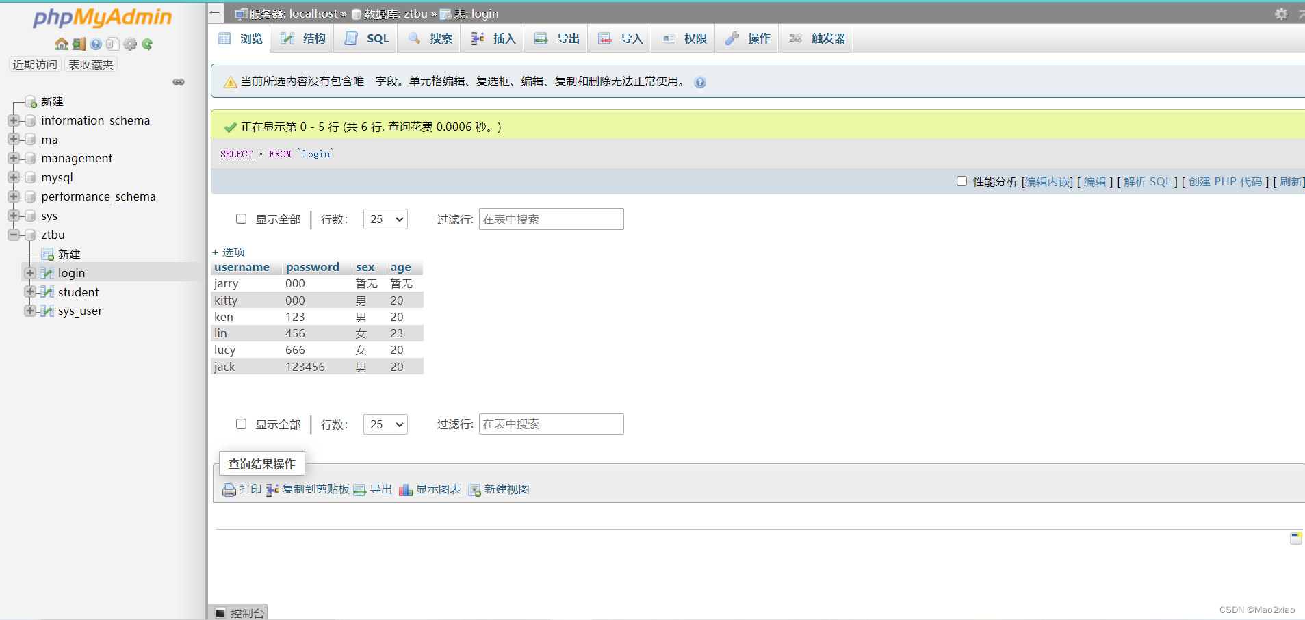Click the create view icon
The width and height of the screenshot is (1305, 620).
pos(475,490)
